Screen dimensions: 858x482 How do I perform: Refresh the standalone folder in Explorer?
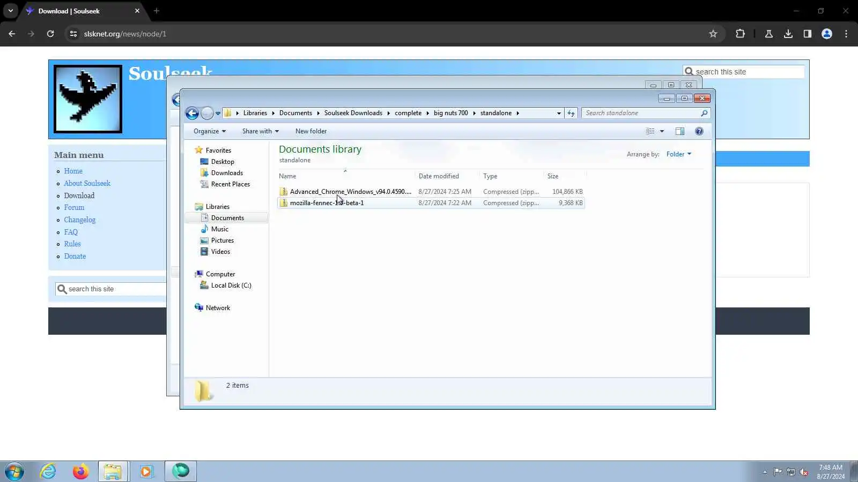[571, 113]
